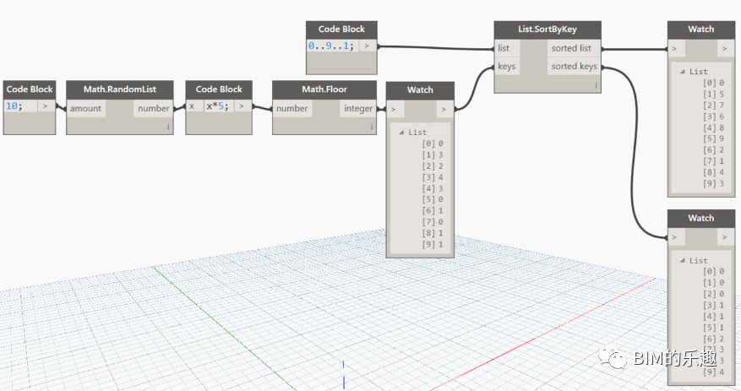
Task: Click the integer output port on Math.Floor
Action: pyautogui.click(x=357, y=109)
